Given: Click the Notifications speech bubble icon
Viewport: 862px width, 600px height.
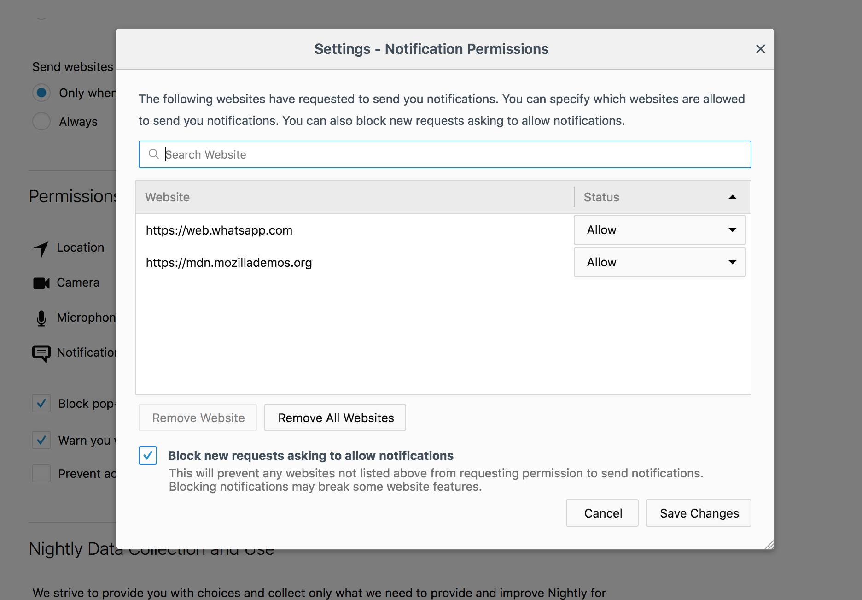Looking at the screenshot, I should click(x=41, y=353).
